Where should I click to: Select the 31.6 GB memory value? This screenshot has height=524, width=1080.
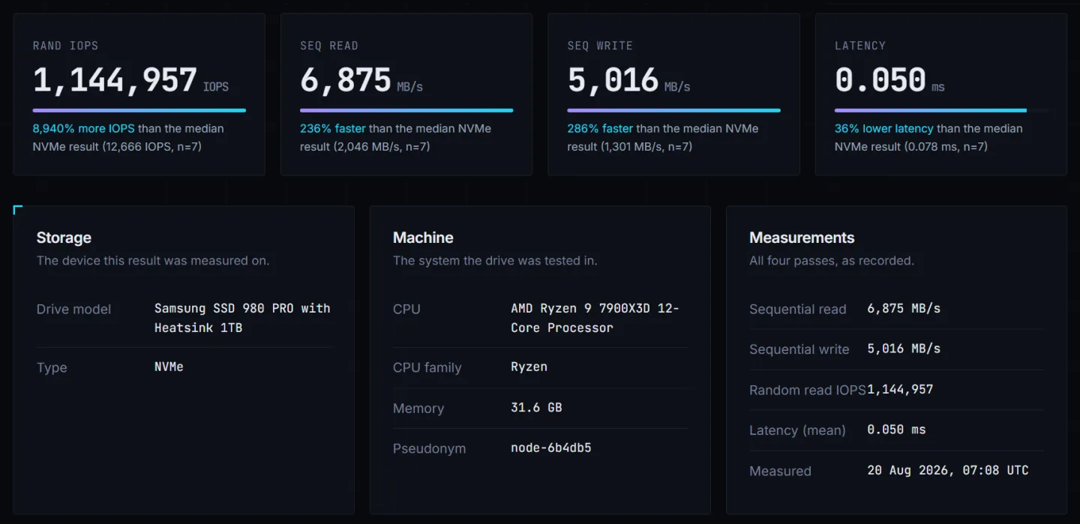pos(536,407)
